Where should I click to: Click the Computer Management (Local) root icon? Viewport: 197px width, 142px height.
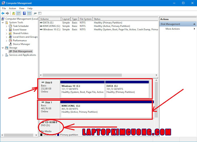tap(3, 19)
